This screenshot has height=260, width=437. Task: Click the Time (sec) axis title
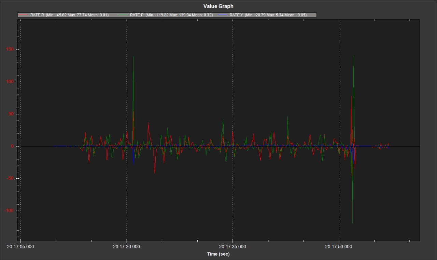(x=218, y=254)
